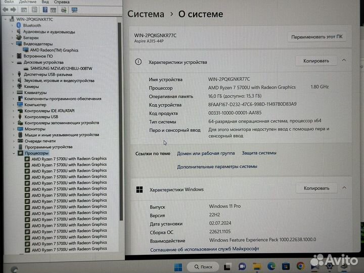364x273 pixels.
Task: Select Программные устройства tree item
Action: point(49,147)
